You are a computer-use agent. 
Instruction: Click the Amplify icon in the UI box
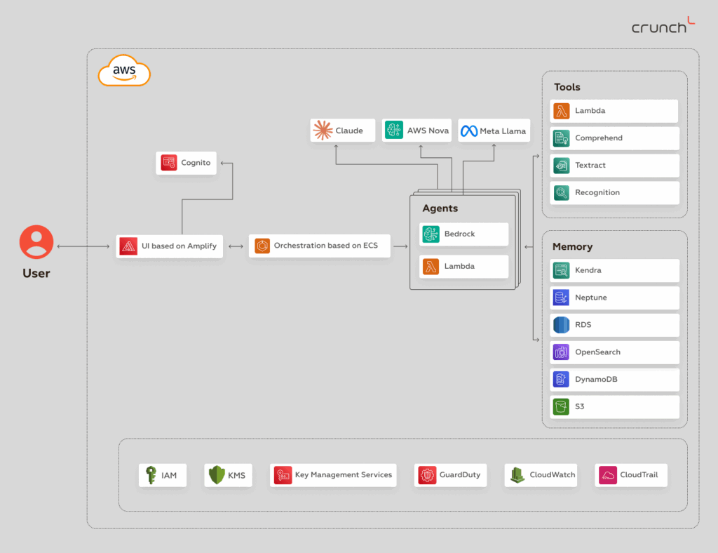(128, 246)
